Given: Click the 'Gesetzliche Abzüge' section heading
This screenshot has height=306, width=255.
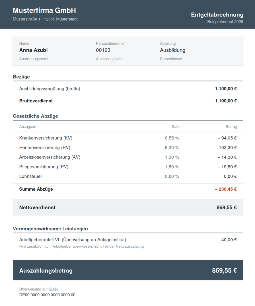Looking at the screenshot, I should (x=36, y=116).
